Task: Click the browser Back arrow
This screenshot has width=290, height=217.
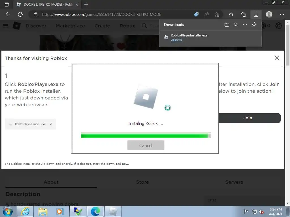Action: (8, 14)
